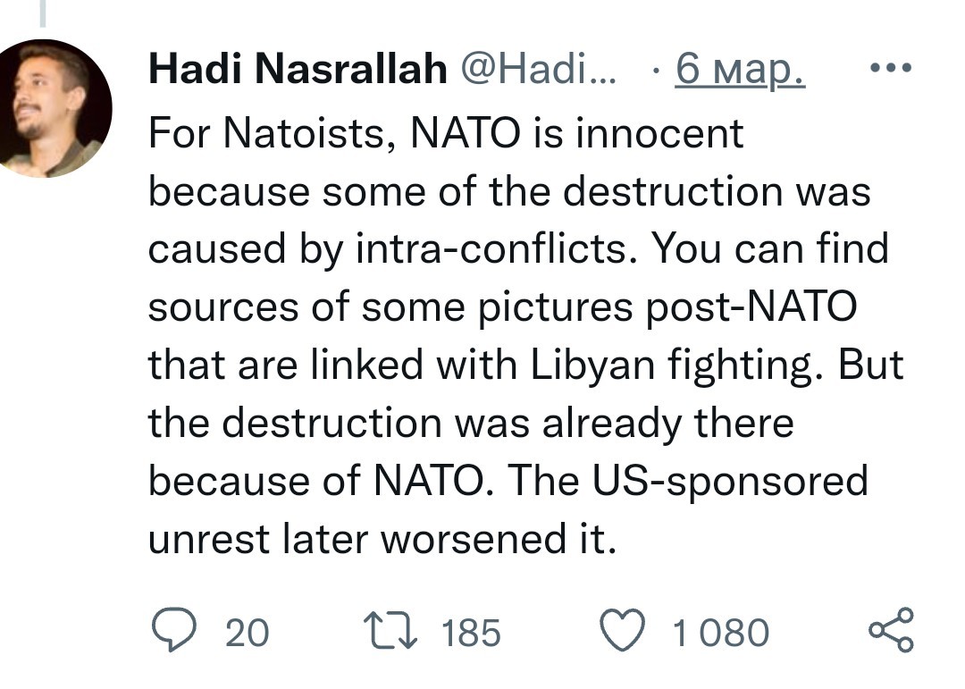Image resolution: width=965 pixels, height=689 pixels.
Task: Open the @Hadi... username handle
Action: click(538, 68)
